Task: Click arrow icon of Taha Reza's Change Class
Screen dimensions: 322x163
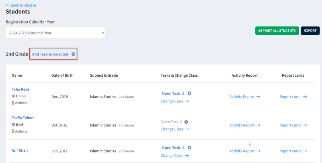Action: [x=187, y=101]
